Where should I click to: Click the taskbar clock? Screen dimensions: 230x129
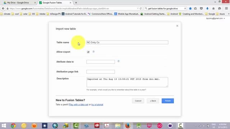[222, 126]
